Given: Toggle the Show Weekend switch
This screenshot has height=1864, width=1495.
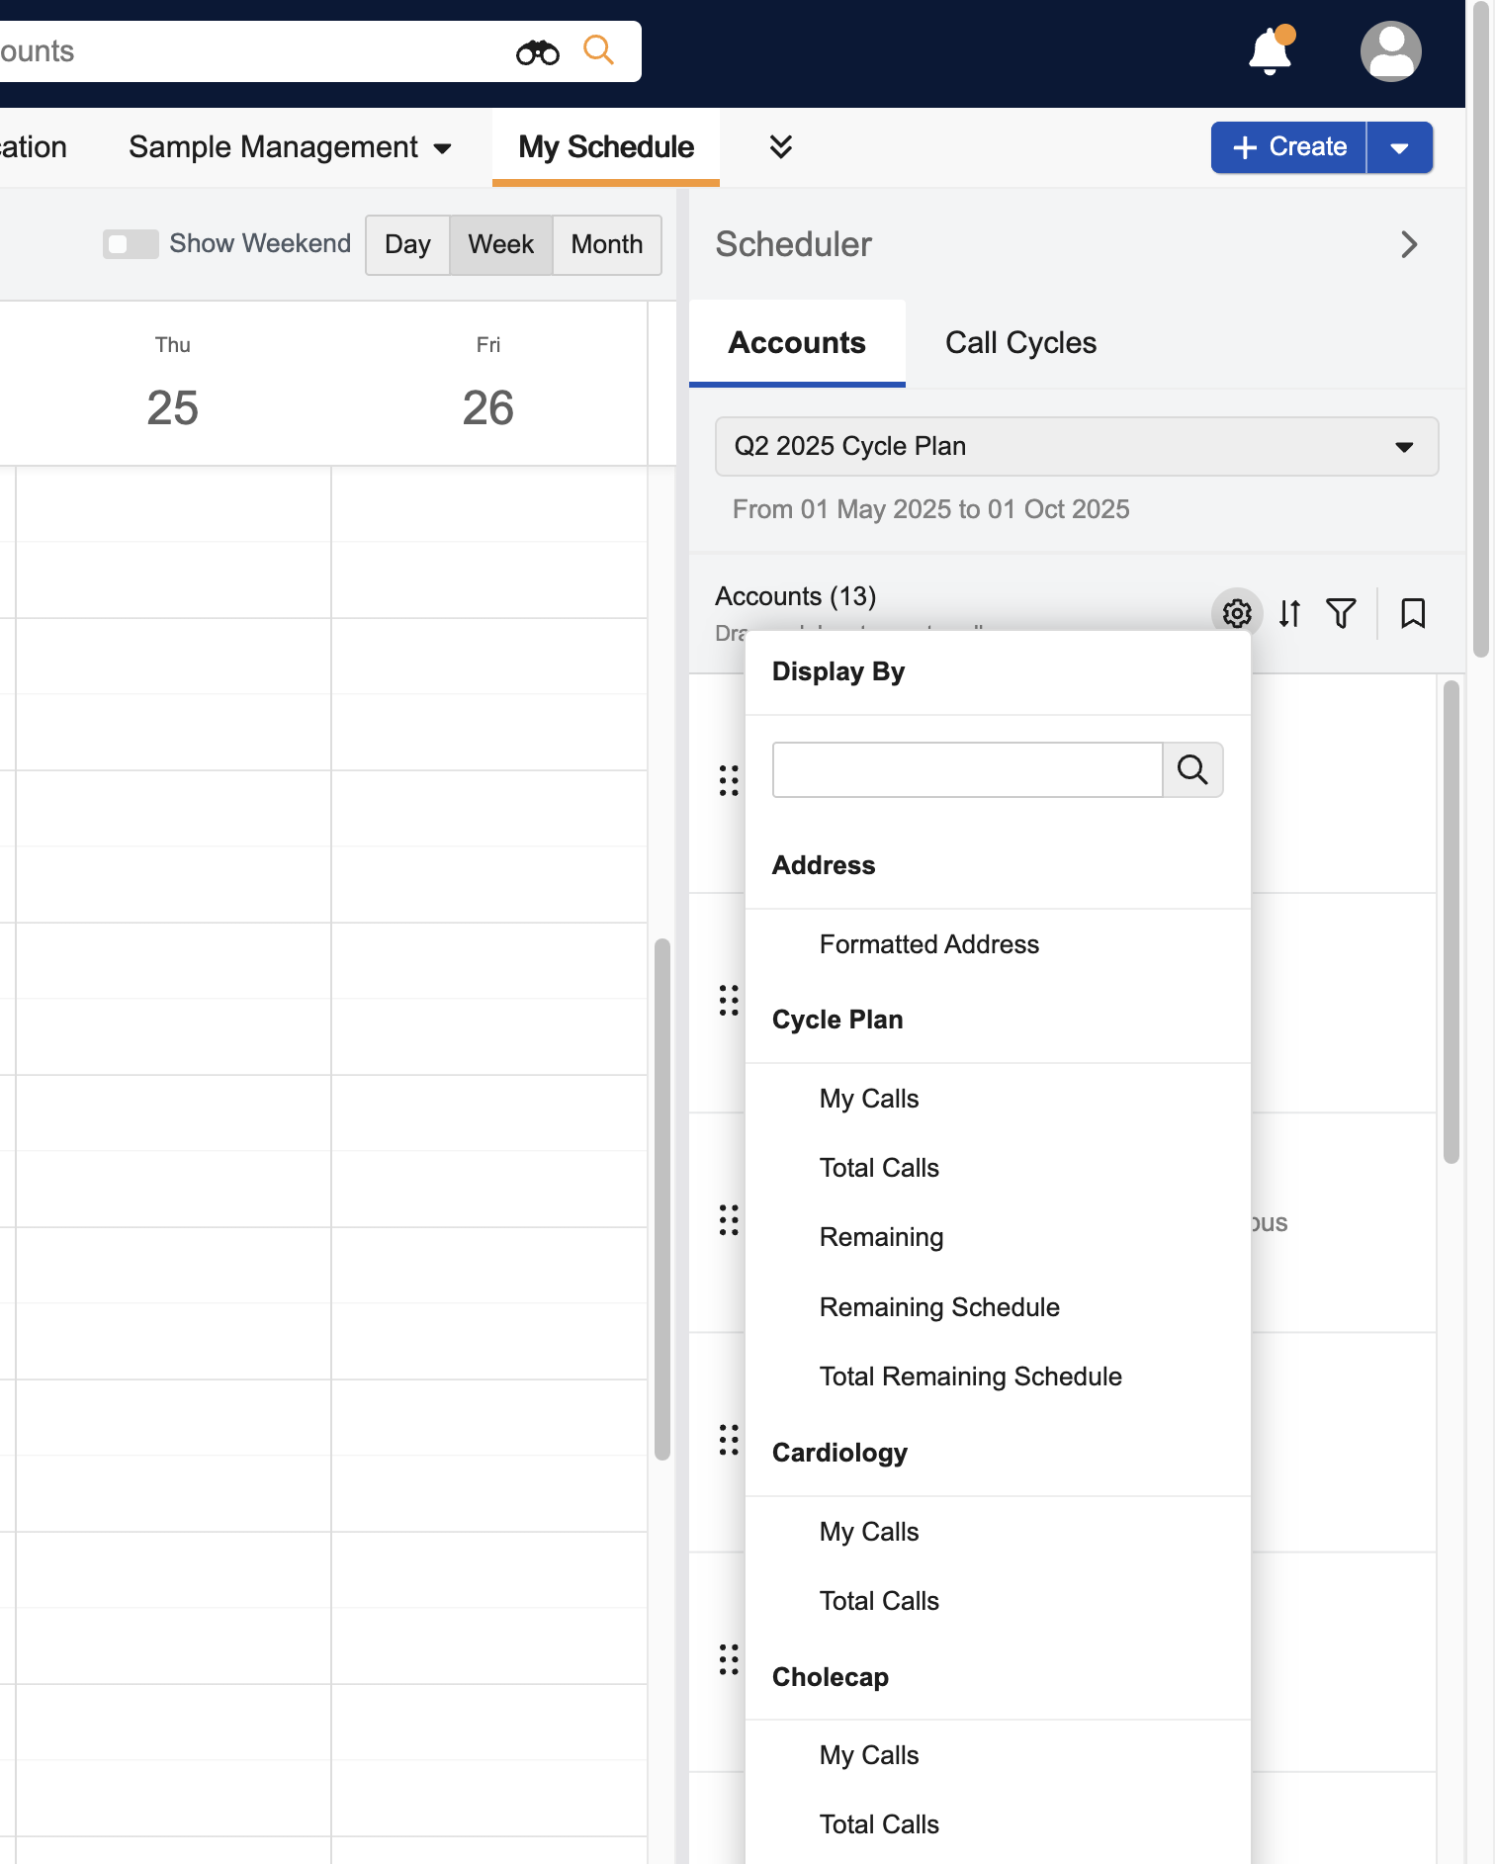Looking at the screenshot, I should 131,244.
